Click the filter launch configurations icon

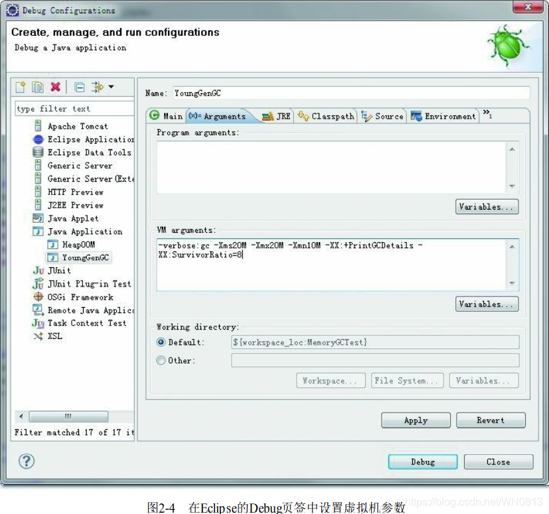[98, 87]
